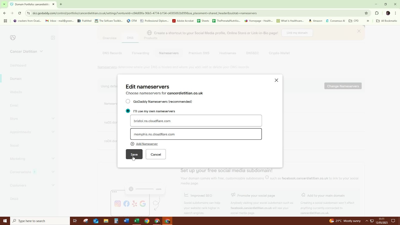Click the browser Back arrow
Image resolution: width=400 pixels, height=225 pixels.
tap(5, 13)
